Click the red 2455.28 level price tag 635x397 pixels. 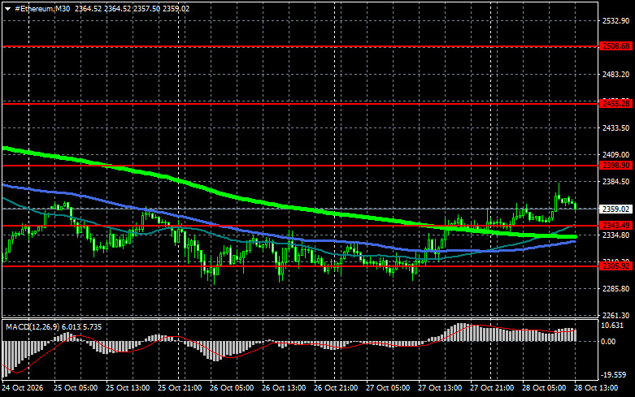616,104
